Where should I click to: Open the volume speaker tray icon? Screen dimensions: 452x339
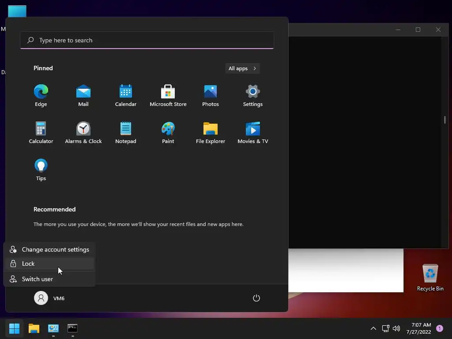pyautogui.click(x=396, y=328)
